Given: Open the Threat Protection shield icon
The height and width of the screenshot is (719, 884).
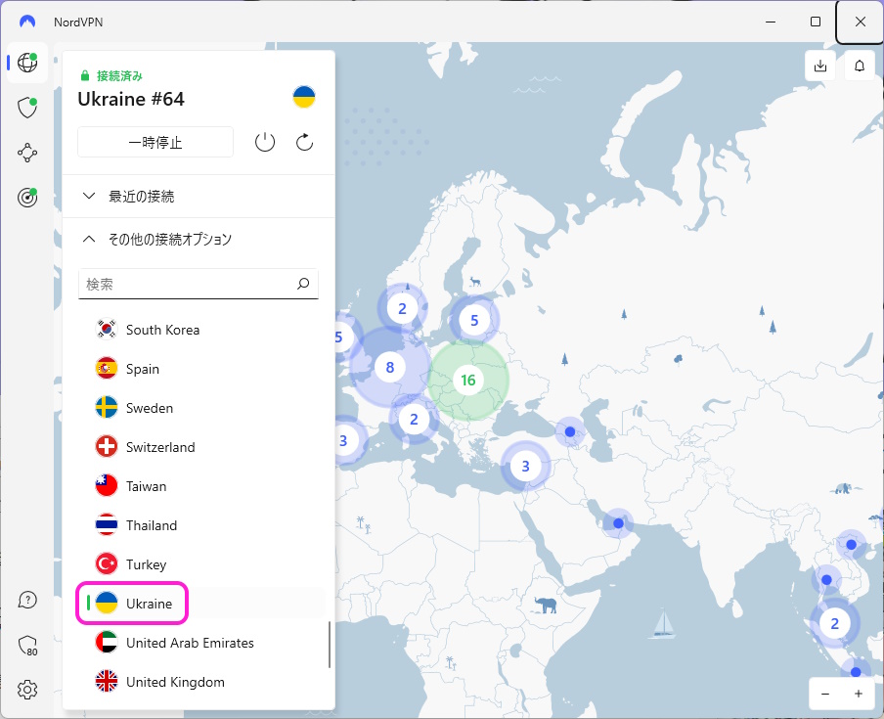Looking at the screenshot, I should [x=27, y=108].
